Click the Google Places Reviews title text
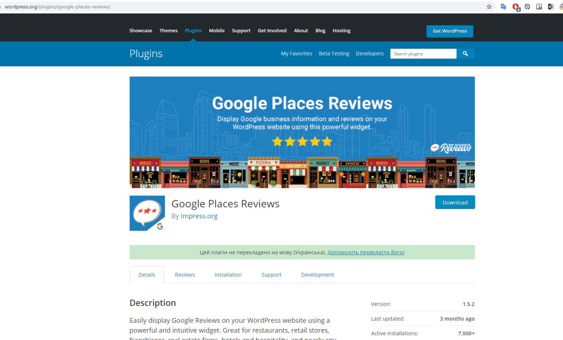This screenshot has width=563, height=340. 225,204
